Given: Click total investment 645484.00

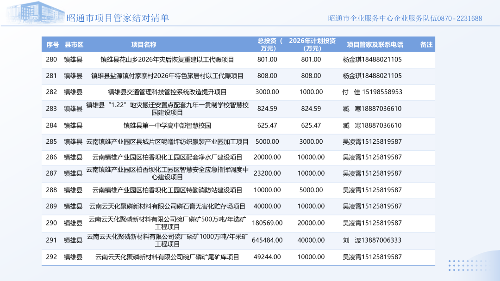Looking at the screenshot, I should click(267, 240).
